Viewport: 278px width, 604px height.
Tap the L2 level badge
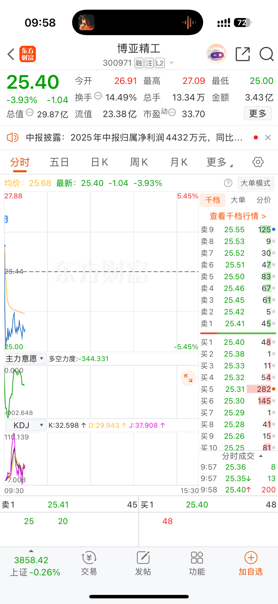(x=160, y=63)
